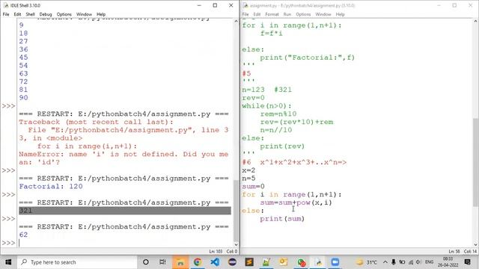Screen dimensions: 479x269
Task: Open network status tray icon
Action: pos(411,262)
